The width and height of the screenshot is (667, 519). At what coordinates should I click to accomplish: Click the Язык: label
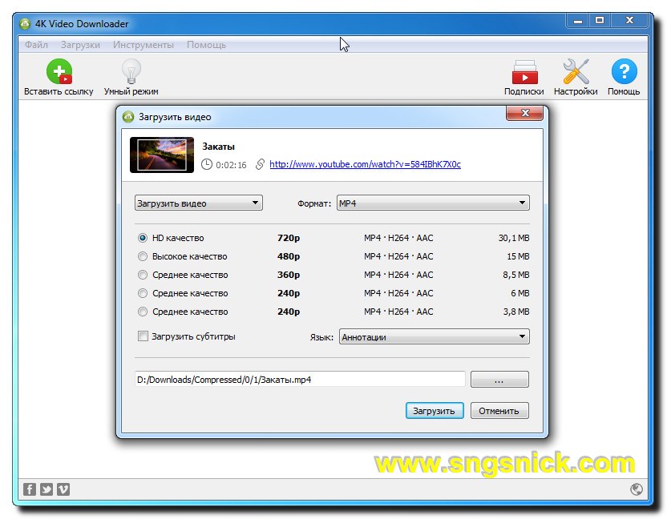coord(321,337)
